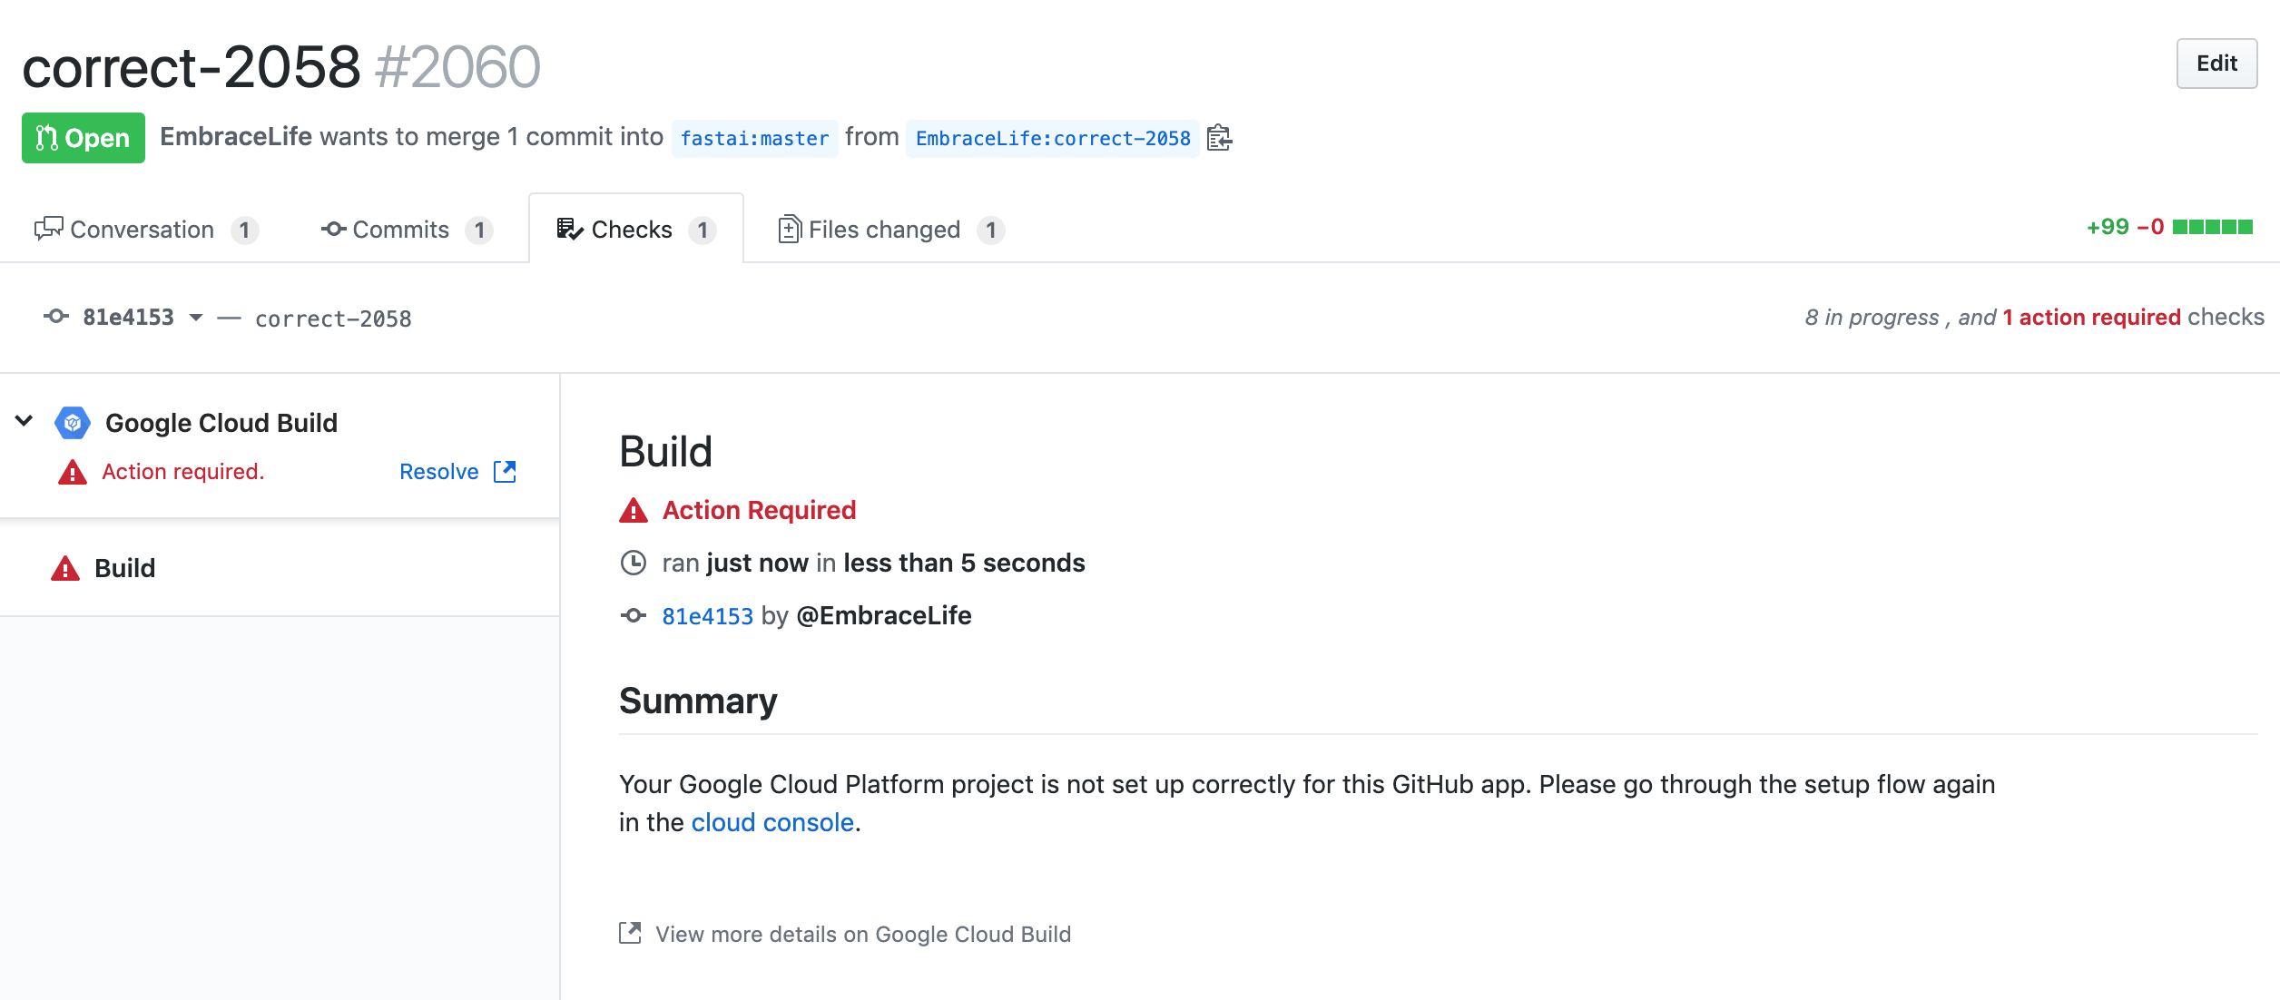This screenshot has height=1000, width=2280.
Task: Click the open pull request icon in Open badge
Action: pyautogui.click(x=46, y=138)
